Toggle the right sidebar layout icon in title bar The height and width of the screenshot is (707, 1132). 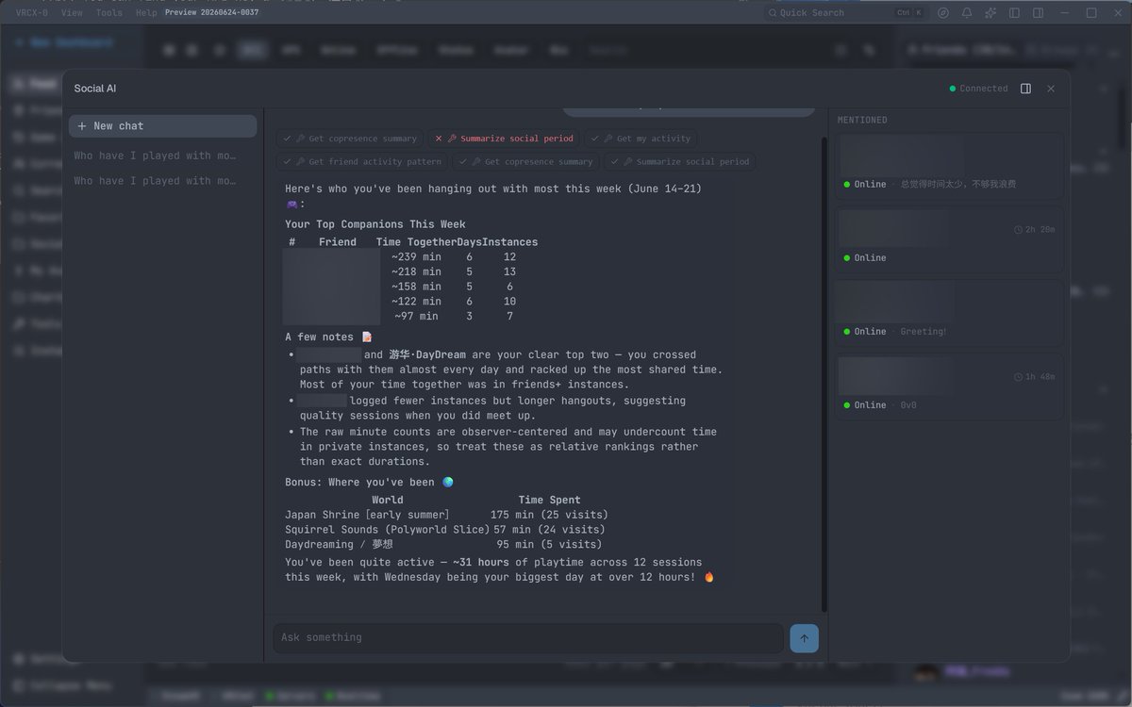pos(1038,13)
